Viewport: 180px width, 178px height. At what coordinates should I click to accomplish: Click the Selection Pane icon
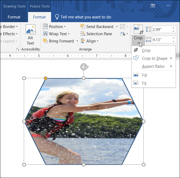83,34
